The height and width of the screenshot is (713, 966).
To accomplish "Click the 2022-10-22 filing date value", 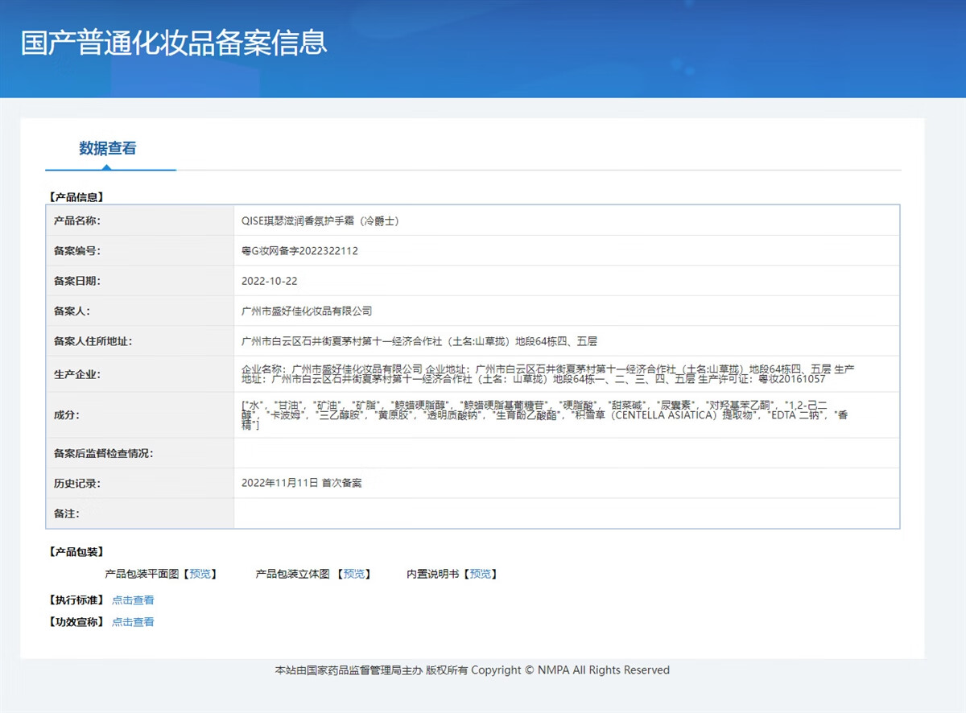I will (x=269, y=281).
